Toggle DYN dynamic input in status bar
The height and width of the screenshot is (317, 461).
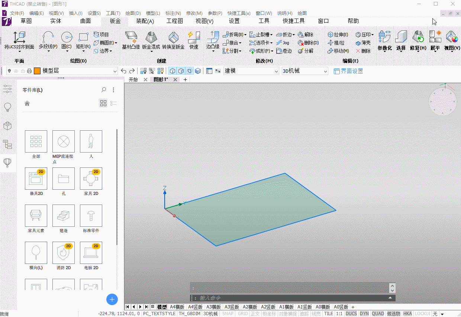coord(364,314)
